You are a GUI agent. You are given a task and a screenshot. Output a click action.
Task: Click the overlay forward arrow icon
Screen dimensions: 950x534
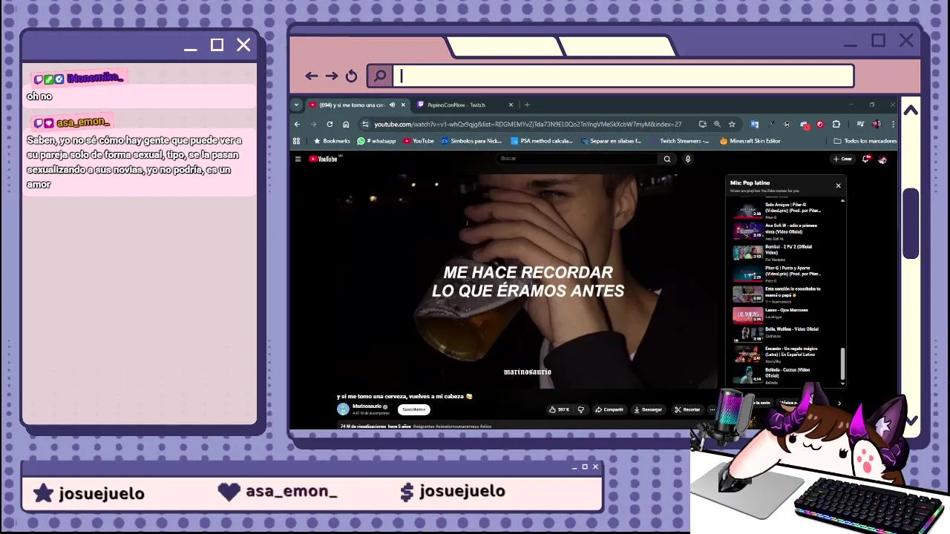pyautogui.click(x=331, y=76)
